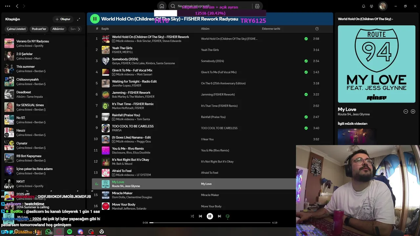This screenshot has height=236, width=420.
Task: Toggle the repeat button
Action: (x=227, y=216)
